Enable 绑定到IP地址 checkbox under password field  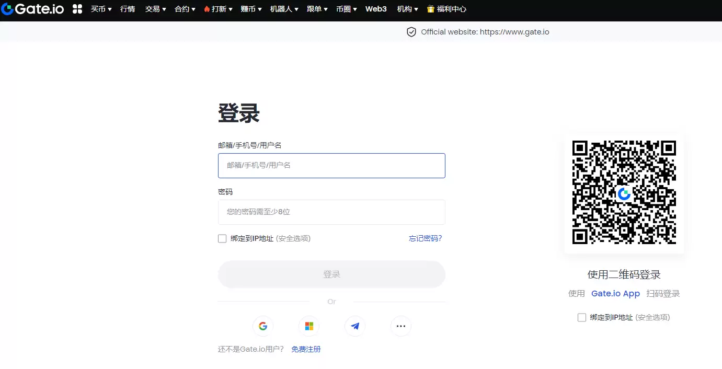(222, 238)
